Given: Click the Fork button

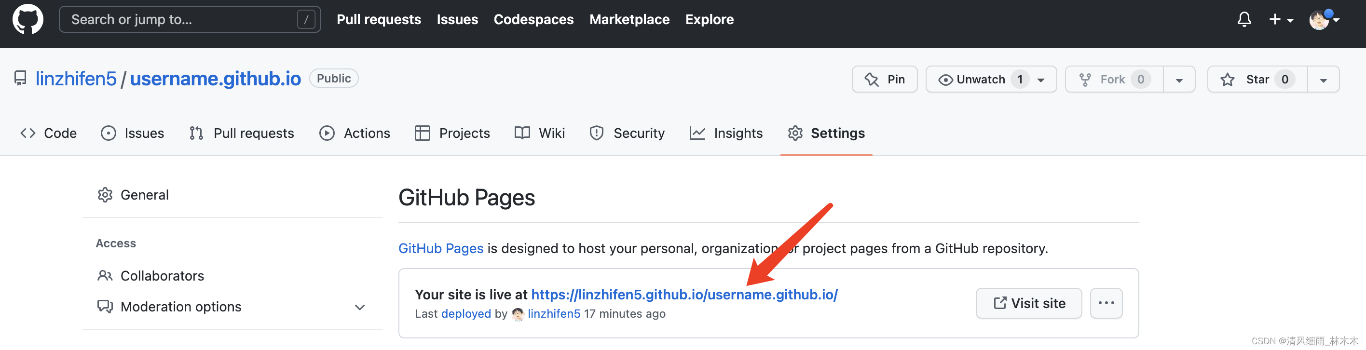Looking at the screenshot, I should (1114, 79).
